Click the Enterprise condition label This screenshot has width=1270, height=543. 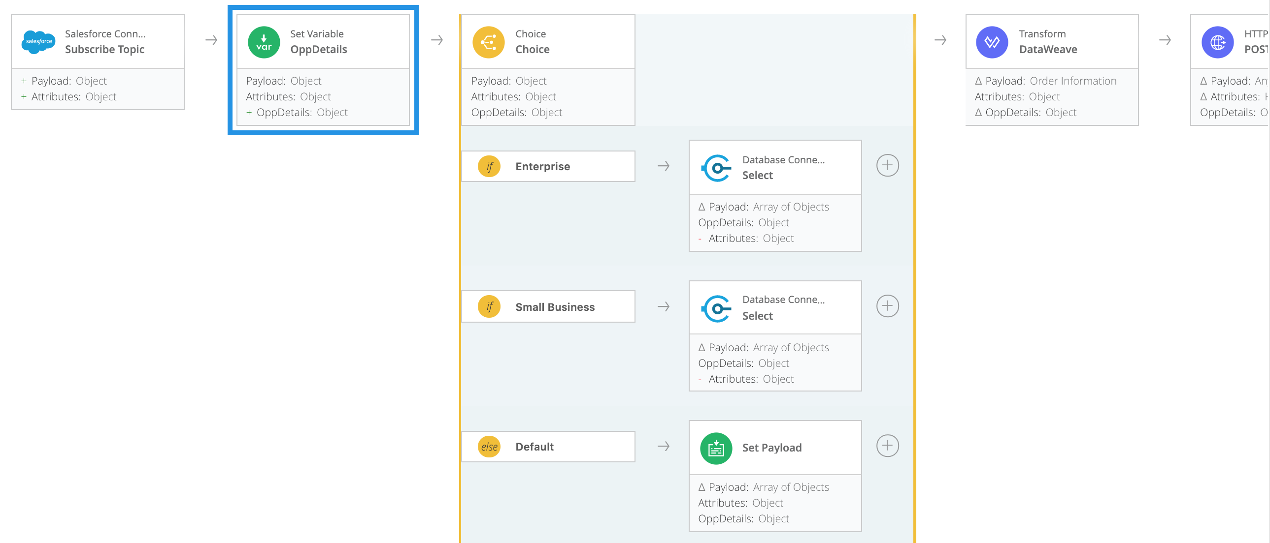pyautogui.click(x=542, y=166)
